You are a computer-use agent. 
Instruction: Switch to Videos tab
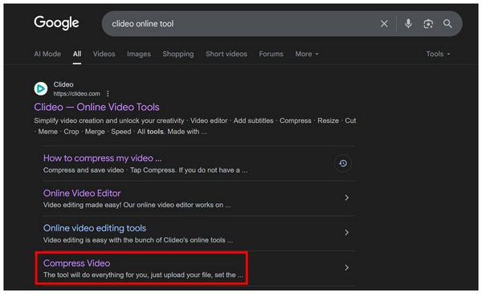pos(104,54)
